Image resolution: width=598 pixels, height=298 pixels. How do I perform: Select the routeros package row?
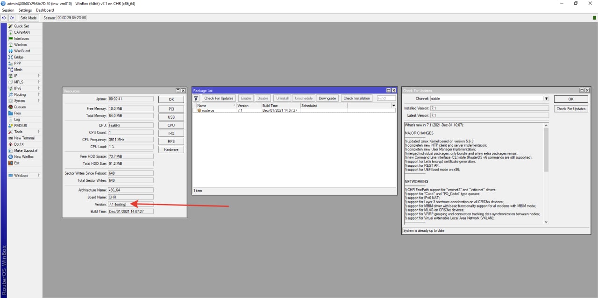294,111
